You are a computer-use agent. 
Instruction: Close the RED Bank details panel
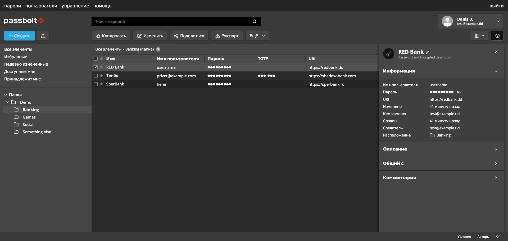496,52
